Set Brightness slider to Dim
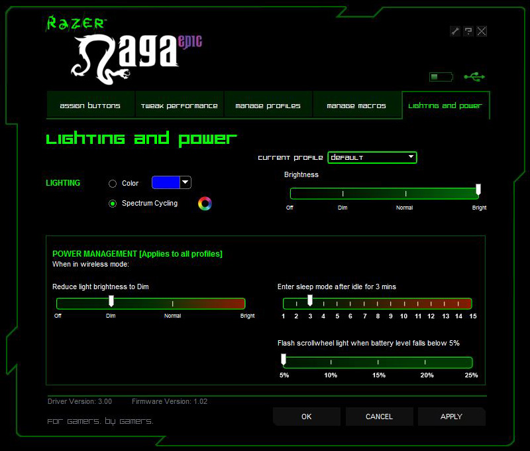The width and height of the screenshot is (530, 451). (x=343, y=194)
